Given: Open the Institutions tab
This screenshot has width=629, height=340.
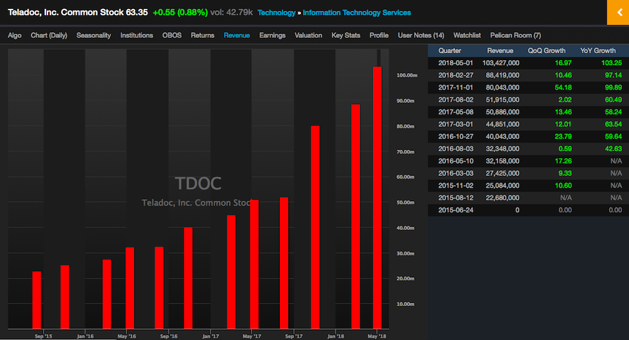Looking at the screenshot, I should [136, 35].
